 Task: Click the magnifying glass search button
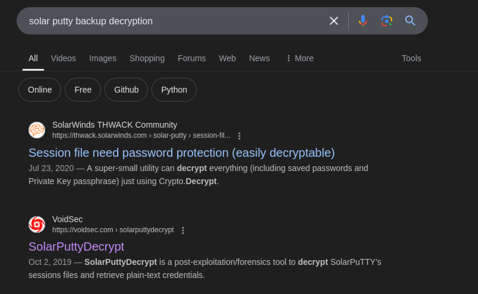pos(410,21)
